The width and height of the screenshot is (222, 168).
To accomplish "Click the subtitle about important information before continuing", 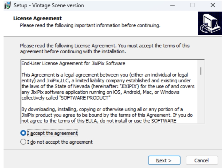I will 90,26.
